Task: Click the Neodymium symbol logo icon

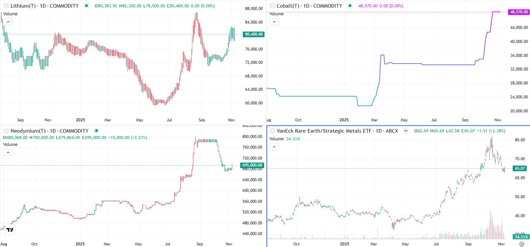Action: pyautogui.click(x=6, y=131)
